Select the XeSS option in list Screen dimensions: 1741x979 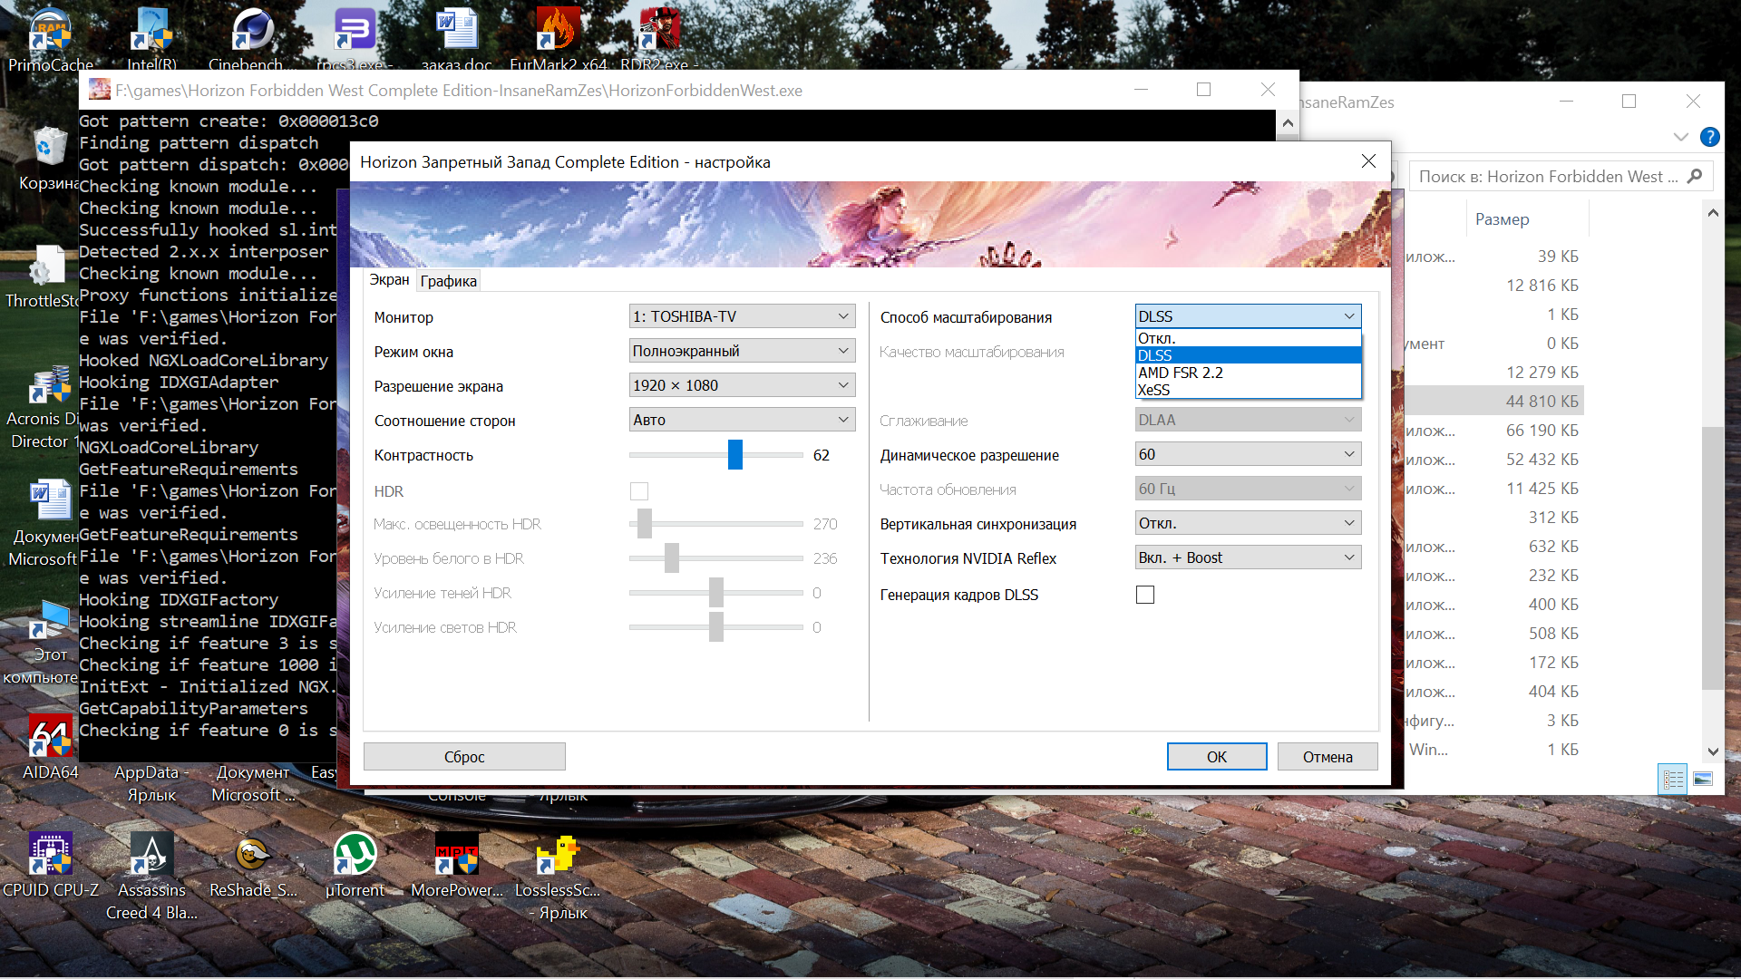(x=1154, y=390)
